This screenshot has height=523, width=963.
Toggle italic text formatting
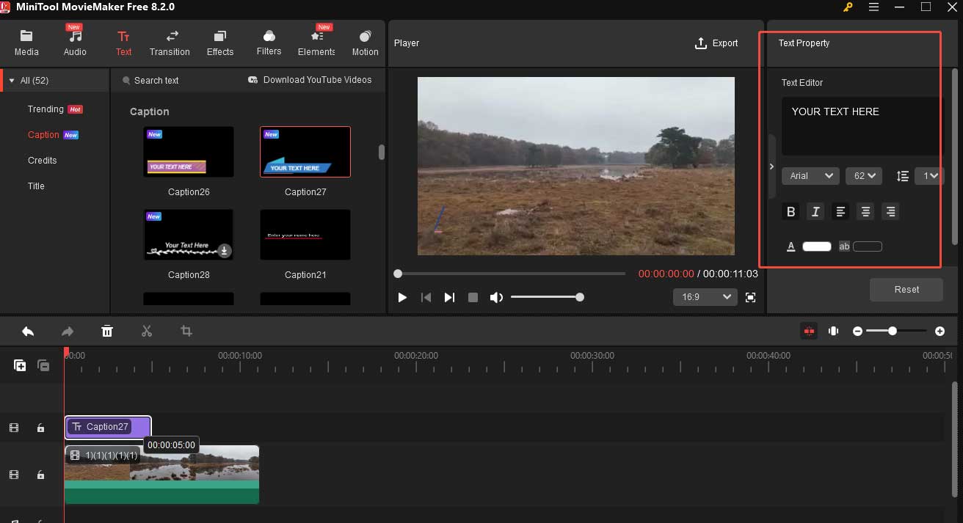point(815,212)
